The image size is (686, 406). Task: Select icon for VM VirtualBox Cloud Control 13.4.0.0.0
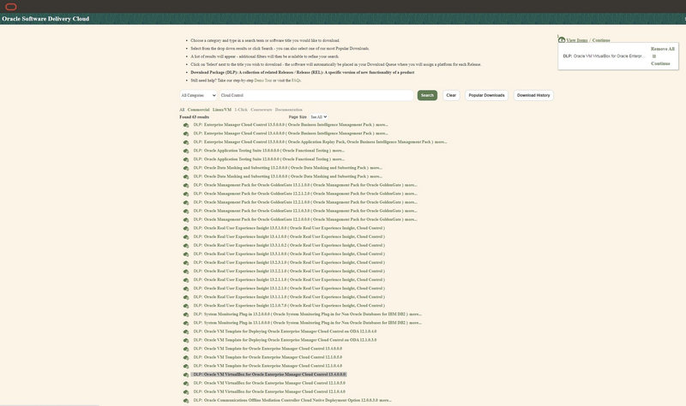(186, 375)
